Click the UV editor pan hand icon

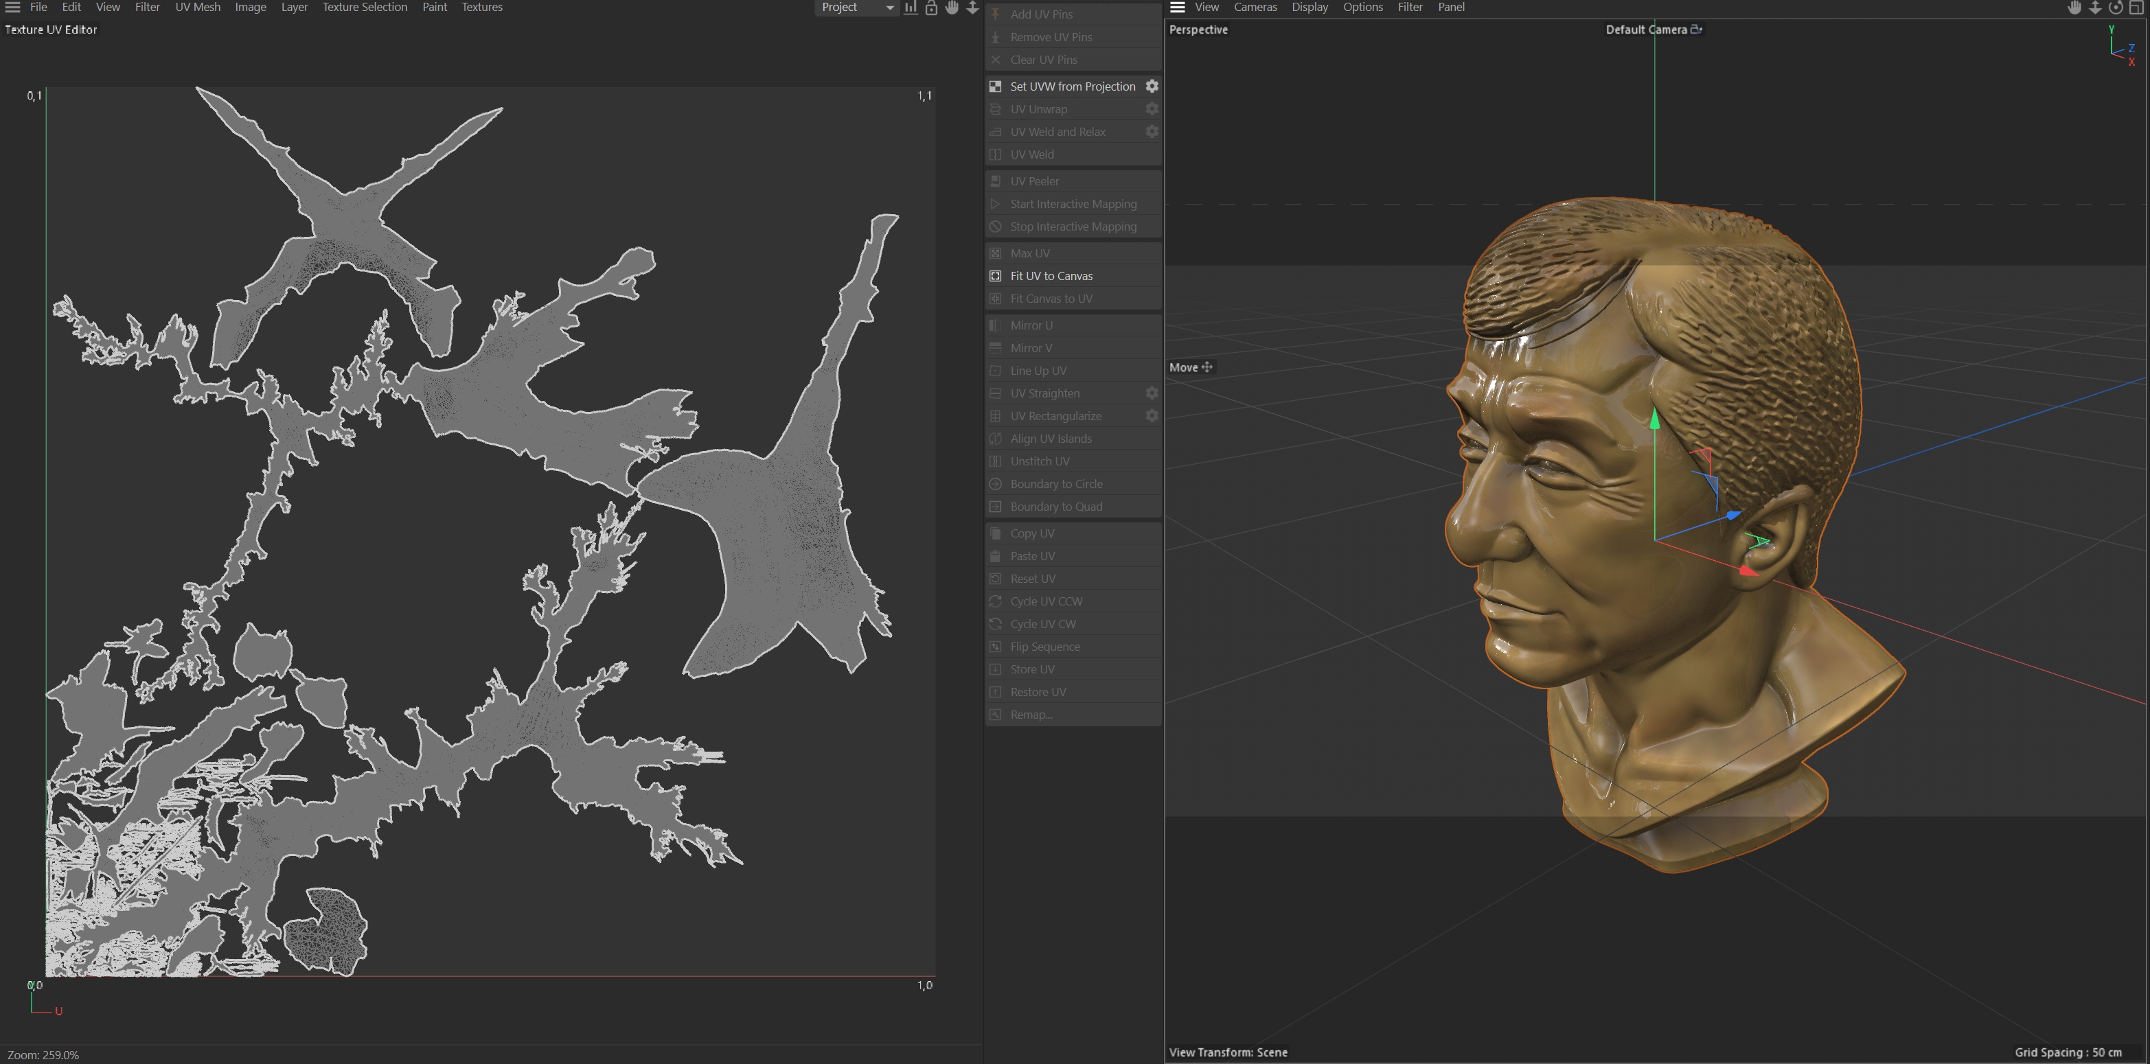point(952,8)
